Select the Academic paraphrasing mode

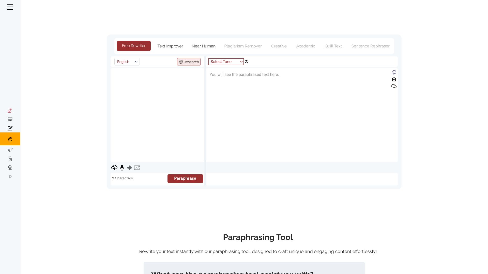306,46
